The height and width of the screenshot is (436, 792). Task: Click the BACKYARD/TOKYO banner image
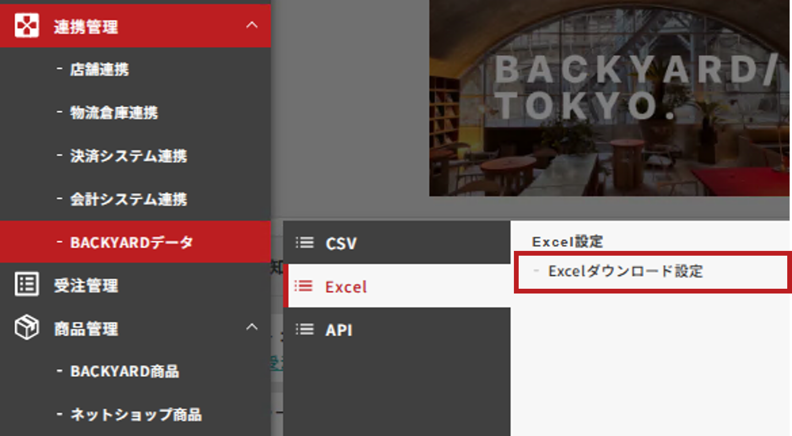(609, 98)
